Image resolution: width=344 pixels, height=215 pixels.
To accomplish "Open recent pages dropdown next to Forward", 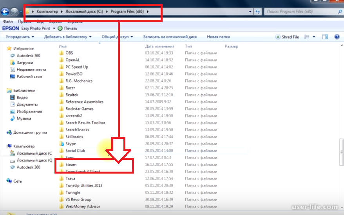I will (x=21, y=12).
